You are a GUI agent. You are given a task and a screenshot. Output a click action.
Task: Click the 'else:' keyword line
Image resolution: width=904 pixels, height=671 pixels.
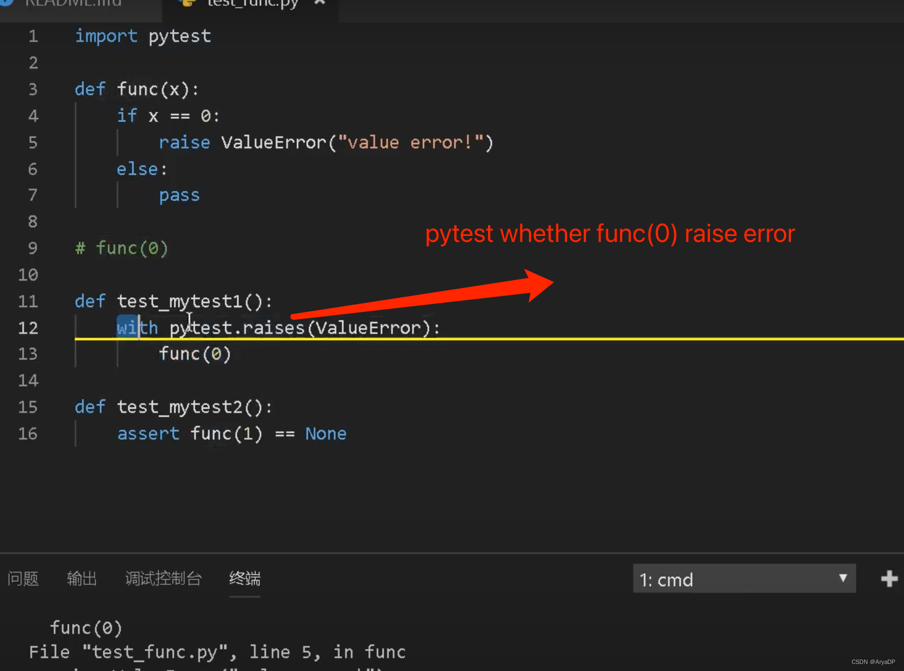142,169
